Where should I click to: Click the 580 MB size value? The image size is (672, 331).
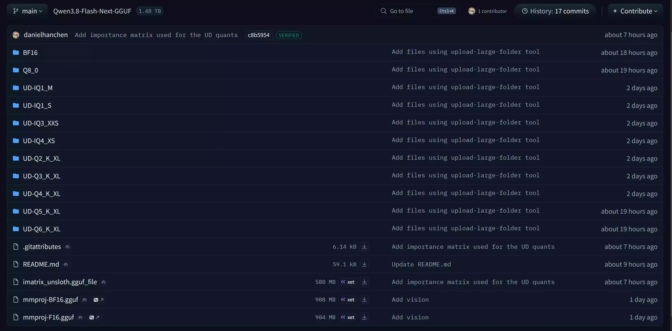click(x=325, y=282)
